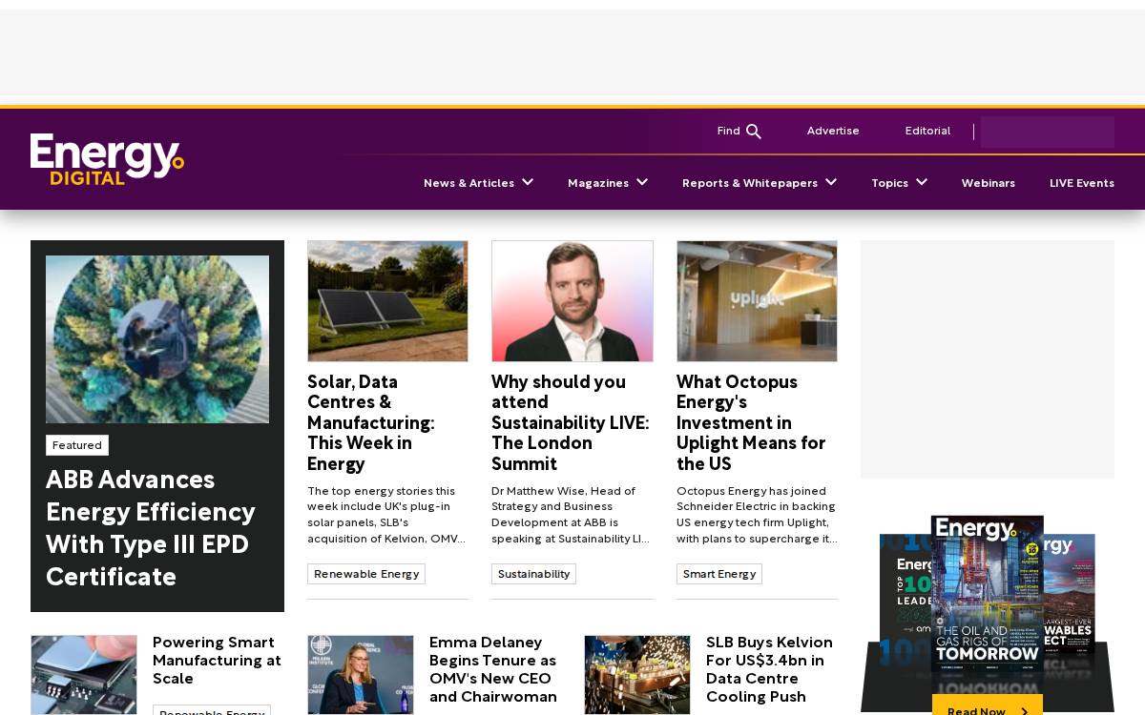The width and height of the screenshot is (1145, 715).
Task: Go to the Editorial page
Action: (x=927, y=131)
